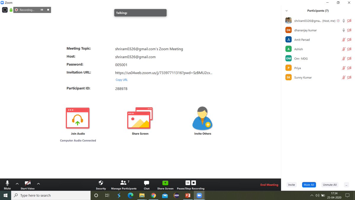The image size is (355, 200).
Task: Click the Talking indicator bar
Action: coord(140,13)
